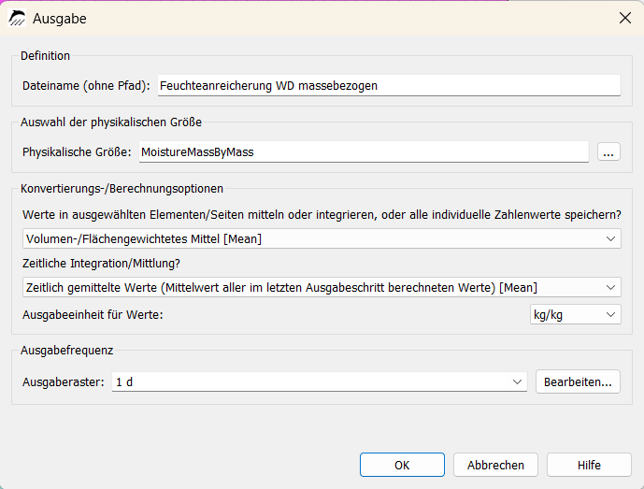Change the kg/kg output unit dropdown
644x489 pixels.
pos(576,315)
